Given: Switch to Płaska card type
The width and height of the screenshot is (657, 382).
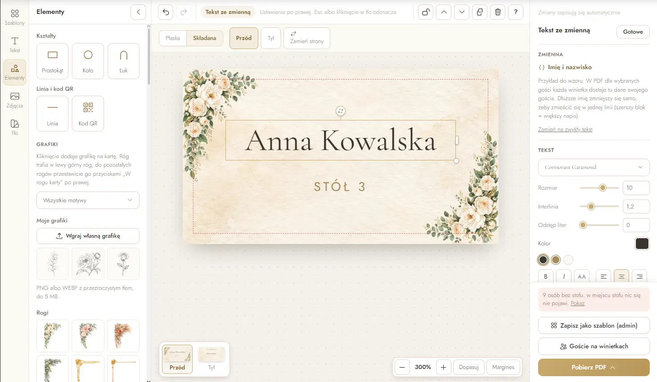Looking at the screenshot, I should click(x=173, y=38).
